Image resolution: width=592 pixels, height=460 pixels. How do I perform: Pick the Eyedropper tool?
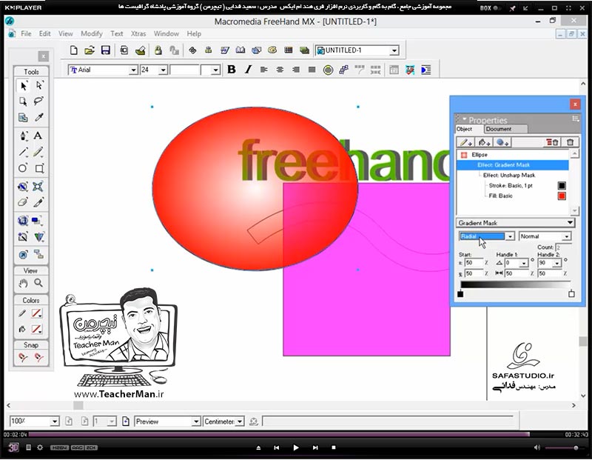click(x=38, y=118)
